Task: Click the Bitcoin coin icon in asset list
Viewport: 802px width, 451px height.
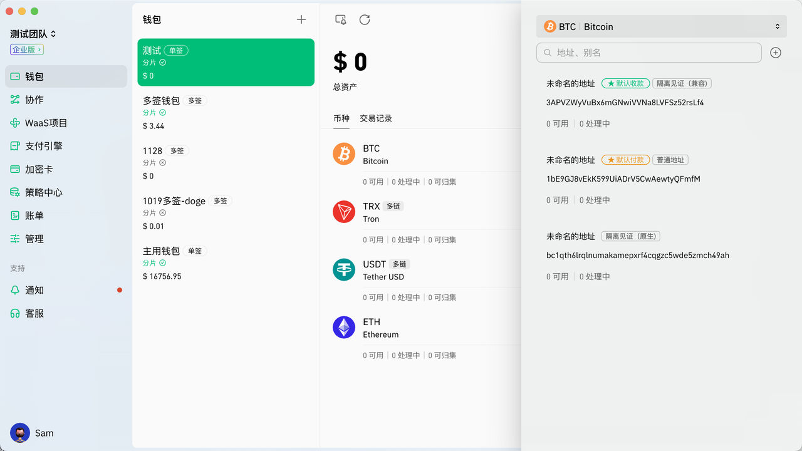Action: [x=344, y=154]
